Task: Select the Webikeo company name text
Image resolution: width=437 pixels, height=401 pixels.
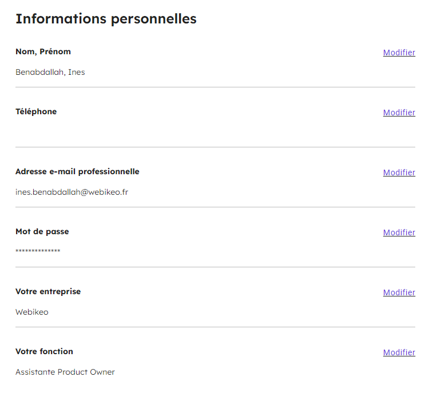Action: (x=32, y=312)
